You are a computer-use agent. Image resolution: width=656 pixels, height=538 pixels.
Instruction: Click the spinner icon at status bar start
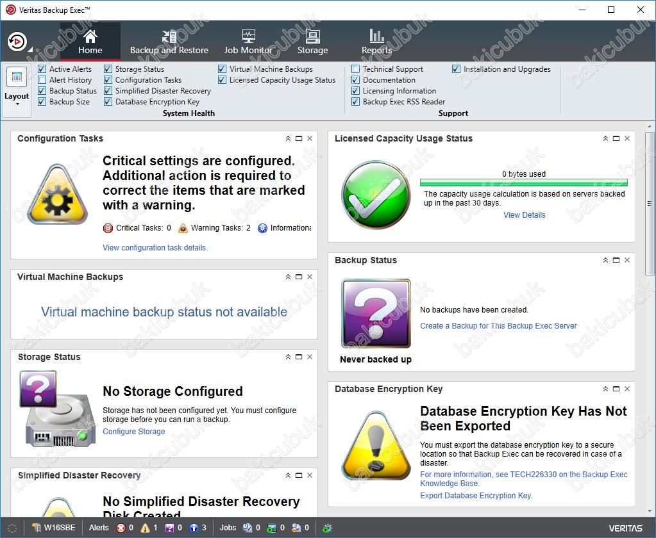coord(12,528)
